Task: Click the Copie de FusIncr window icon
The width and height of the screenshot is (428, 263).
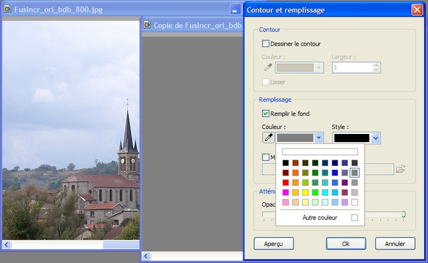Action: click(147, 25)
